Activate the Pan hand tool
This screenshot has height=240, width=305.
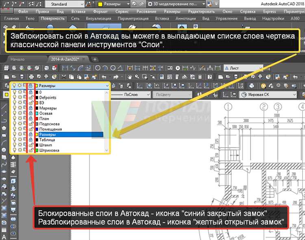[130, 77]
